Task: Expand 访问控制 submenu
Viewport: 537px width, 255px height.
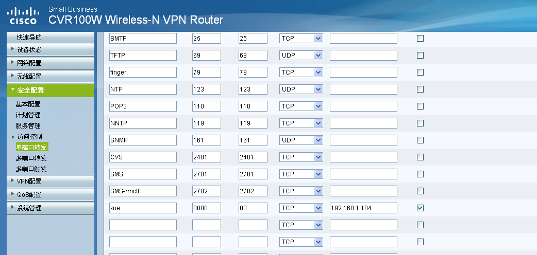Action: pos(29,137)
